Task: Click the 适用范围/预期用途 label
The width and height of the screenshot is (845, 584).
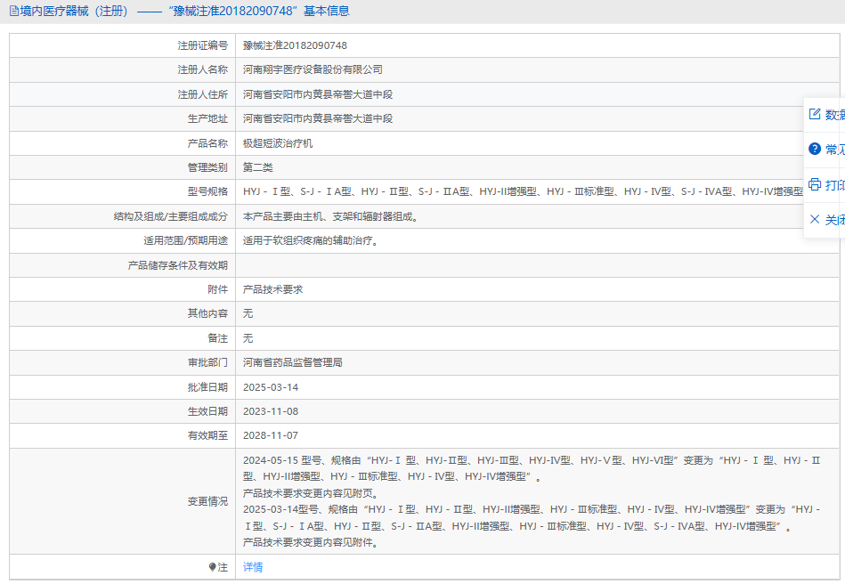Action: coord(185,241)
